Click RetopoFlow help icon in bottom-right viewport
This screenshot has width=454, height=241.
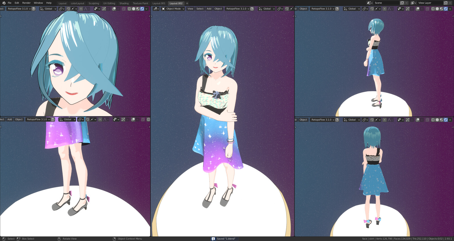[337, 120]
